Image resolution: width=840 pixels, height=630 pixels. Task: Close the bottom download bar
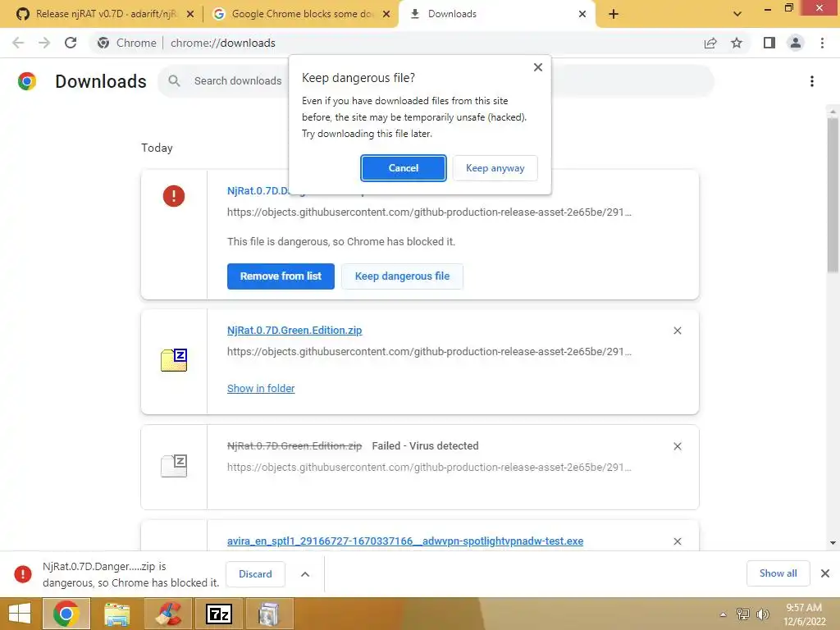[x=825, y=573]
